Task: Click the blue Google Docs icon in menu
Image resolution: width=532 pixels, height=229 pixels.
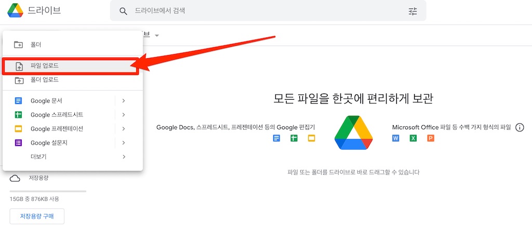Action: pos(18,101)
